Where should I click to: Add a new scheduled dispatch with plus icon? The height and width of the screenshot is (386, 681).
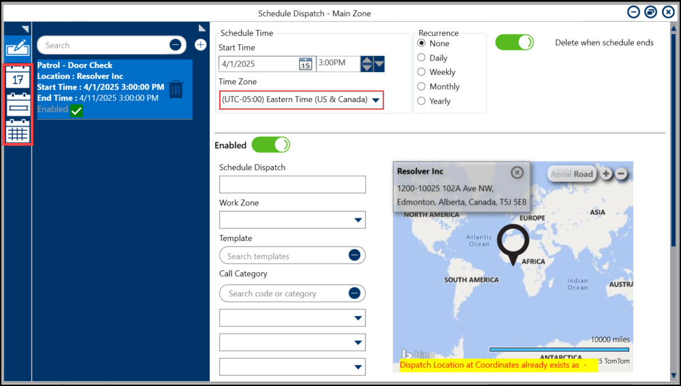tap(200, 45)
